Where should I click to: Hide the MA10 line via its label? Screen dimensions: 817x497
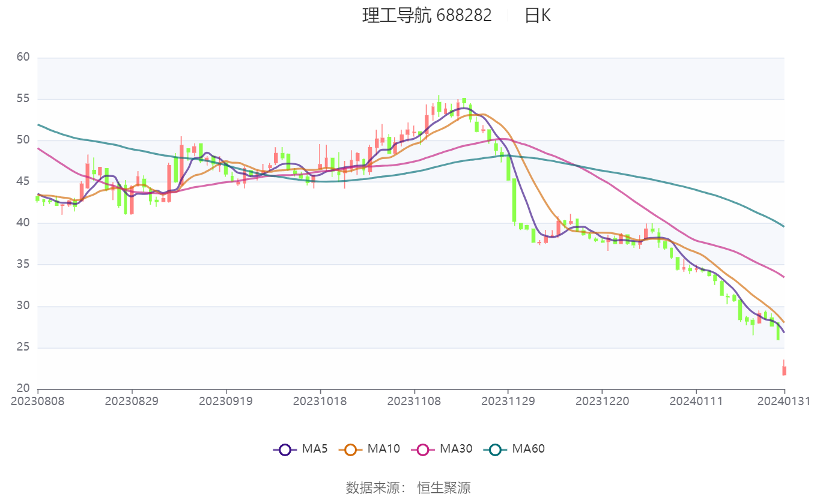[383, 448]
